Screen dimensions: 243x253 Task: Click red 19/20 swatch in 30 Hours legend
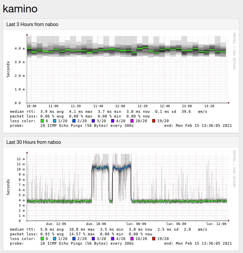(154, 239)
